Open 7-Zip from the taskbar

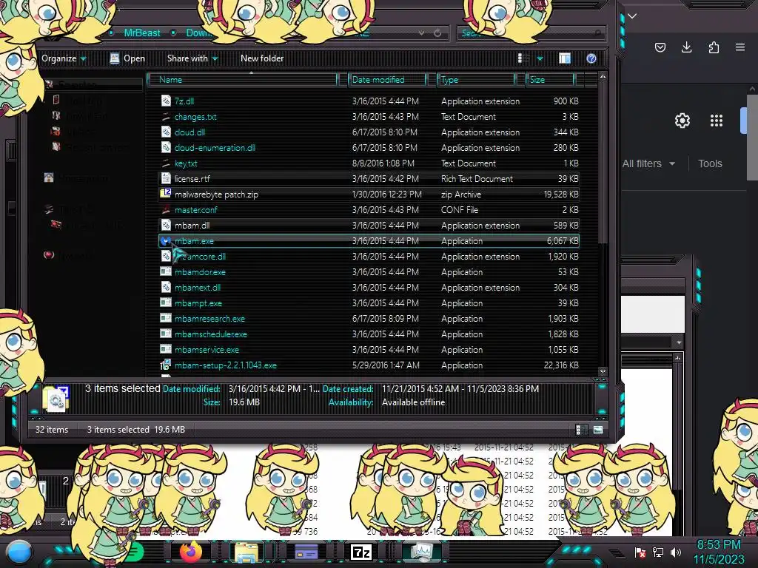pyautogui.click(x=361, y=552)
